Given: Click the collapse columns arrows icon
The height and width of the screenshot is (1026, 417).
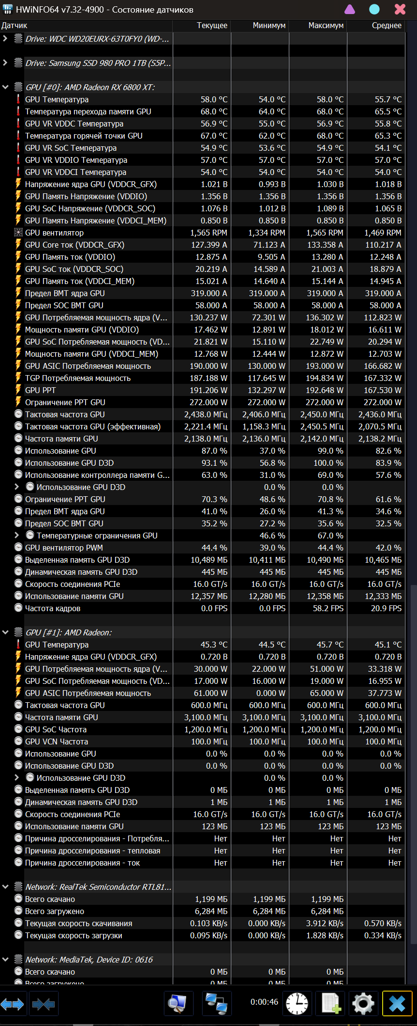Looking at the screenshot, I should (44, 1005).
